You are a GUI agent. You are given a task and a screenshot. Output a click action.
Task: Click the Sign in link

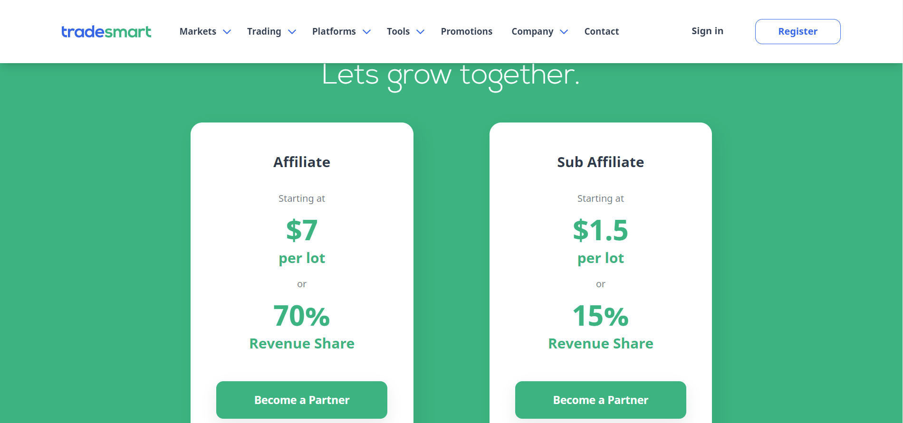(708, 31)
